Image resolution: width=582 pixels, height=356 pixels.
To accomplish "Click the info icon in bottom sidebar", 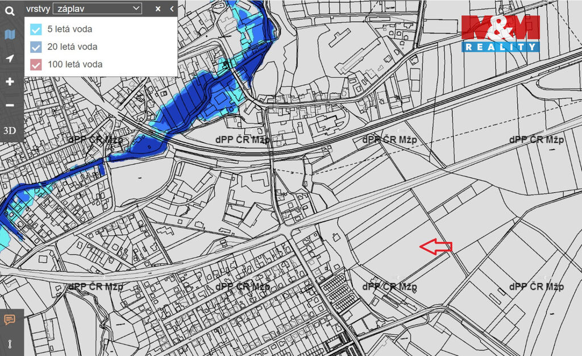I will (9, 343).
